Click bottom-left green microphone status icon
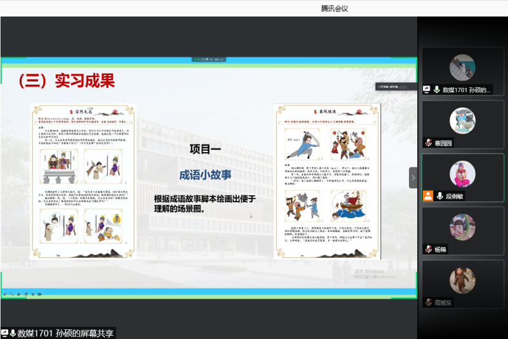This screenshot has width=508, height=339. (x=13, y=333)
